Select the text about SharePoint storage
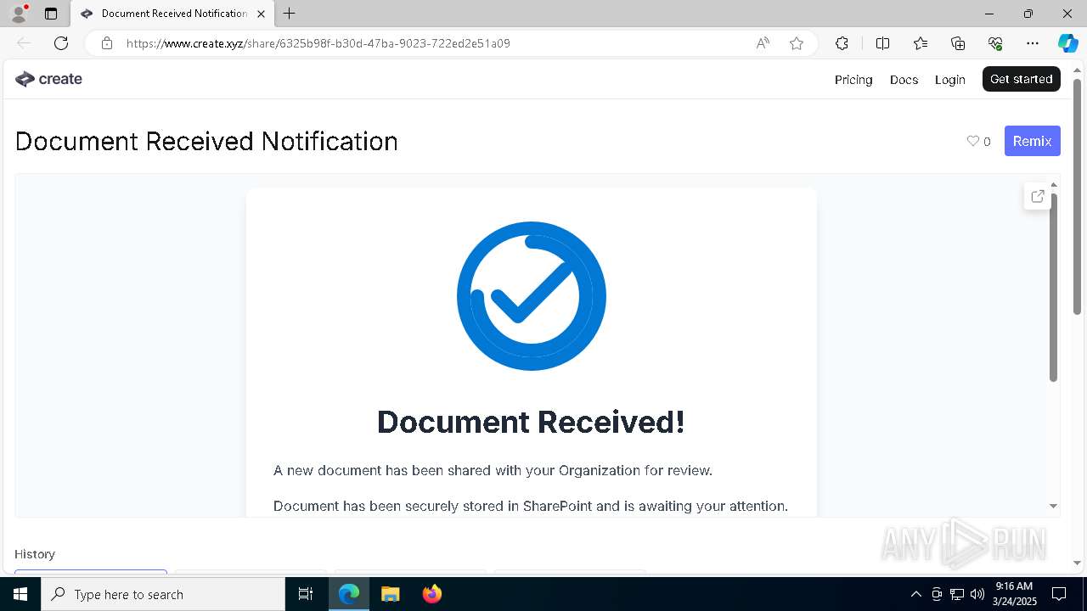Viewport: 1087px width, 611px height. point(531,506)
